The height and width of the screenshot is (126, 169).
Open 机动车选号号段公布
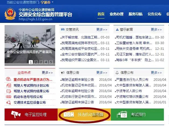click(x=28, y=97)
